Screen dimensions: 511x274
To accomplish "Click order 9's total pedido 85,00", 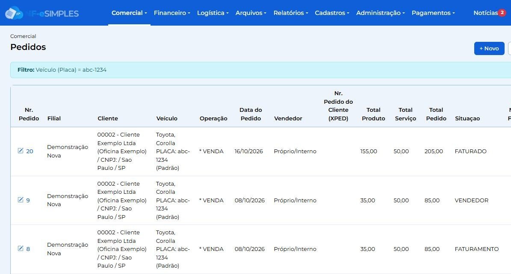I will (x=432, y=201).
